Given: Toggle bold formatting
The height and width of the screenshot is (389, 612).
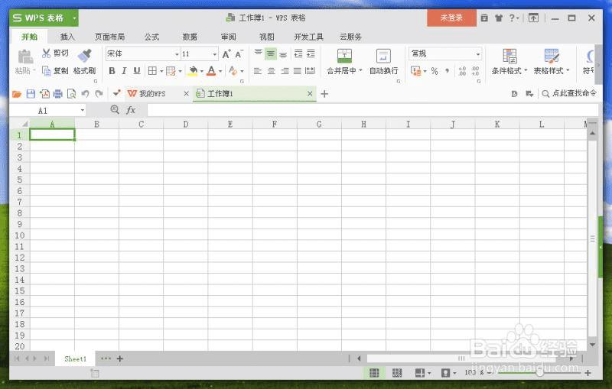Looking at the screenshot, I should 112,70.
